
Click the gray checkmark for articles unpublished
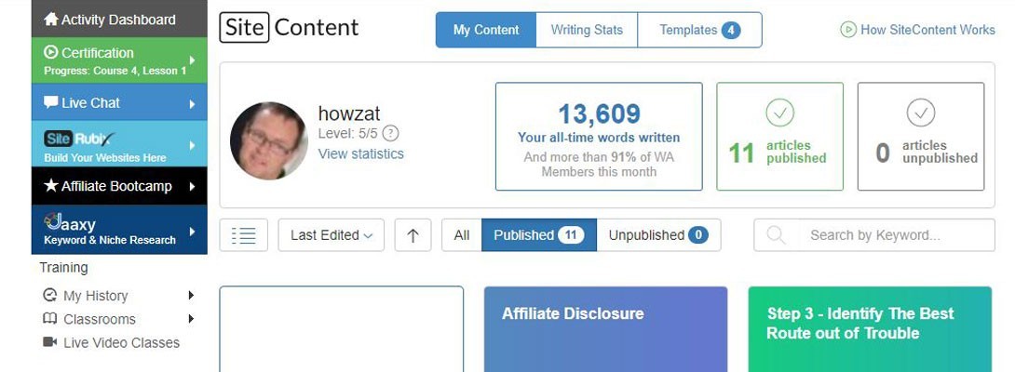pyautogui.click(x=920, y=113)
